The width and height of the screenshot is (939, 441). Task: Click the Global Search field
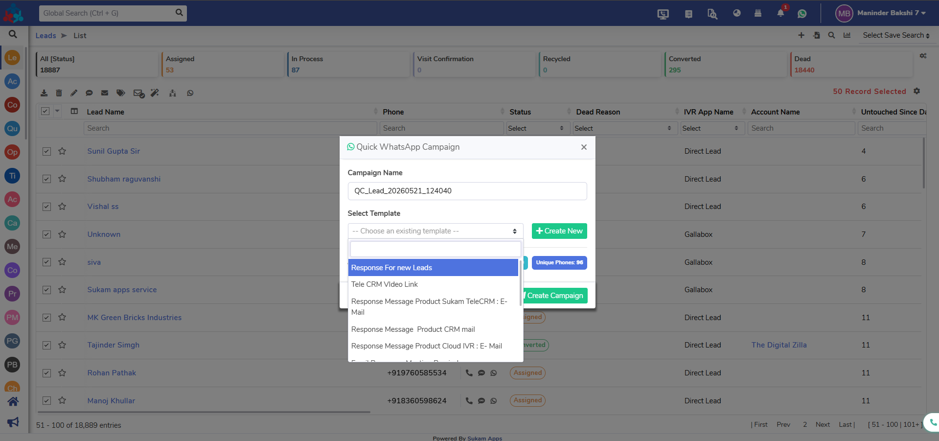(x=107, y=13)
